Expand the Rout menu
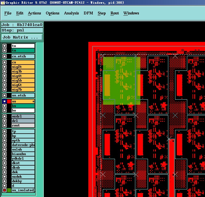Viewport: 205px width, 197px height. (115, 13)
